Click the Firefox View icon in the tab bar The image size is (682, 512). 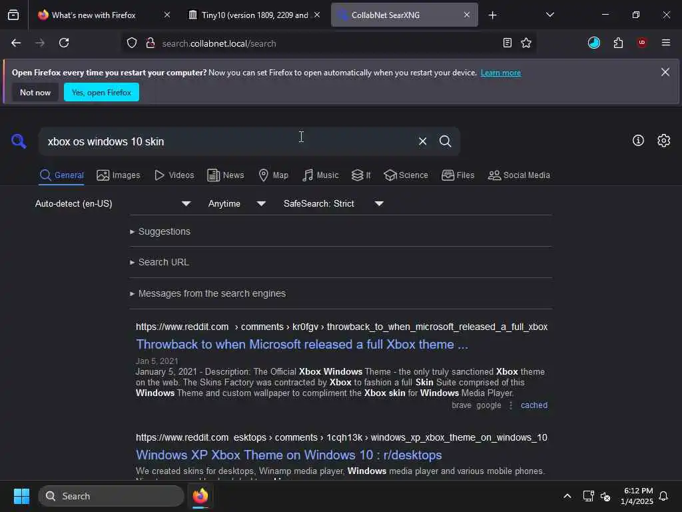[x=13, y=15]
